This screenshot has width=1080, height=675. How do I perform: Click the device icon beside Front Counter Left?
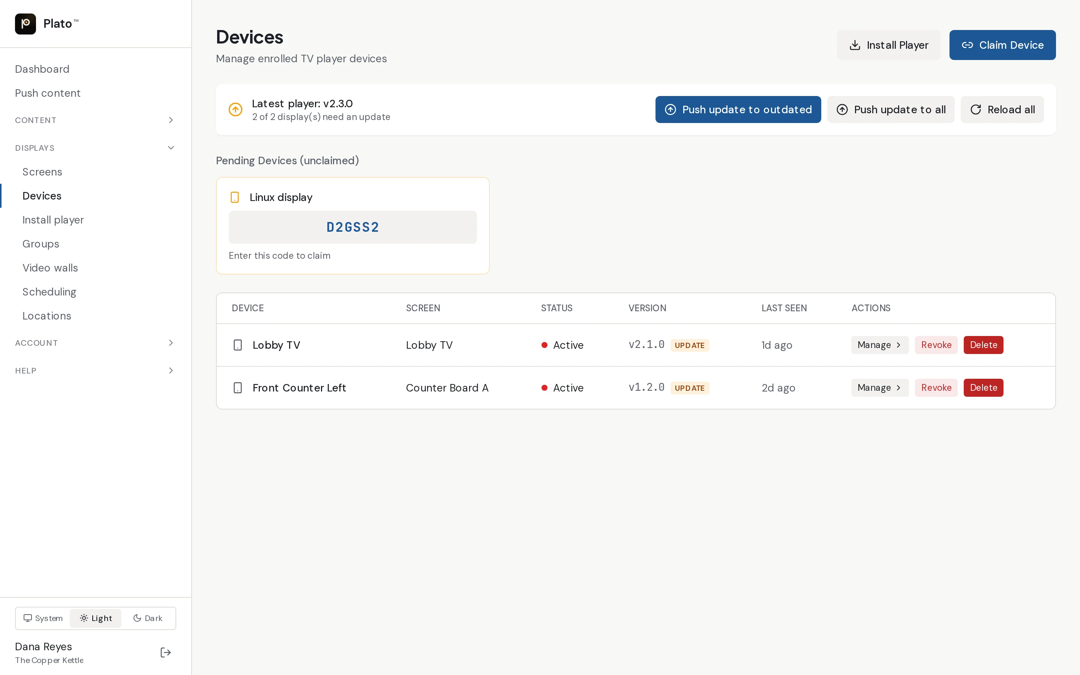pyautogui.click(x=238, y=388)
